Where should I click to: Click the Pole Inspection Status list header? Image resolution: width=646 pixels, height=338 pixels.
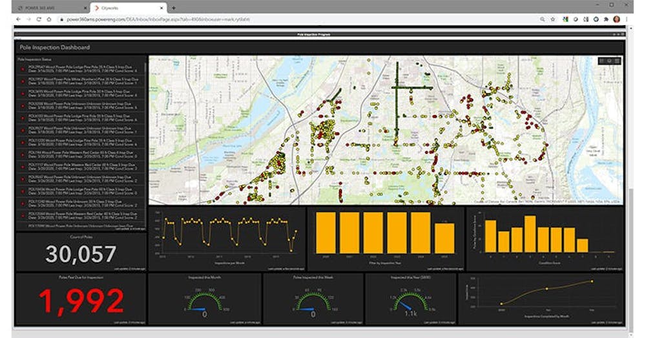tap(35, 59)
